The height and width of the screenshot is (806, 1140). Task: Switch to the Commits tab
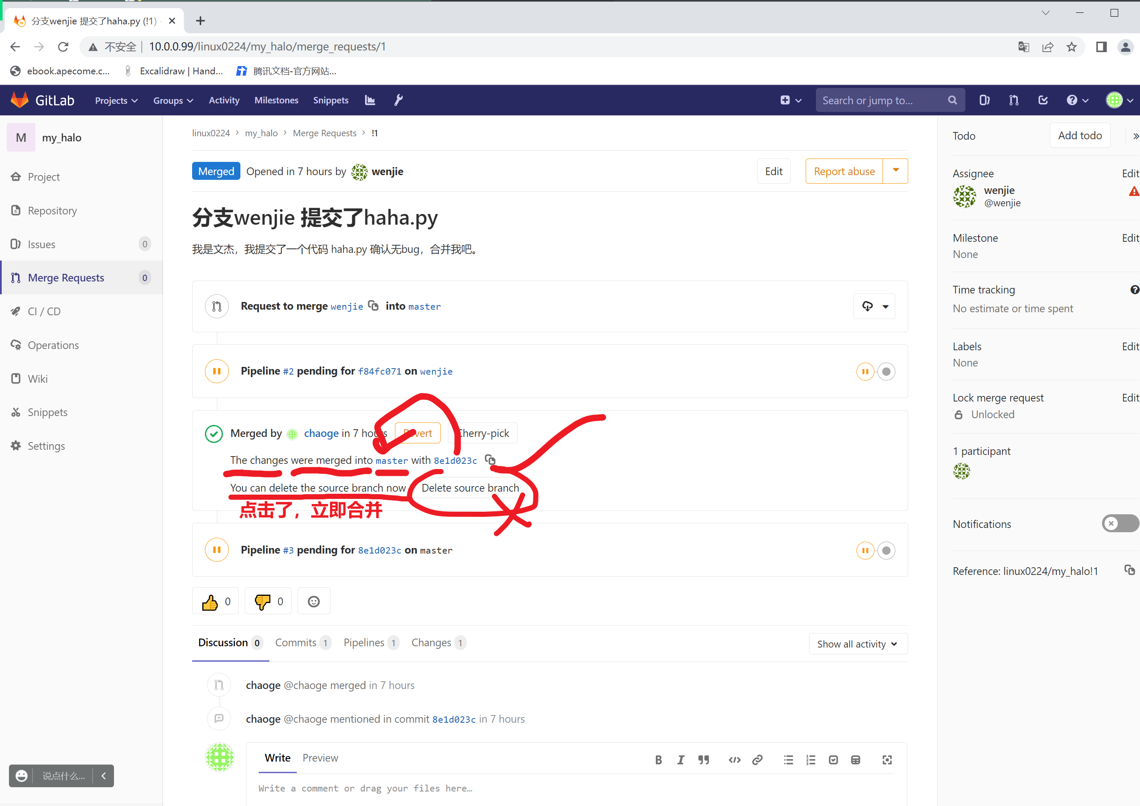point(296,642)
